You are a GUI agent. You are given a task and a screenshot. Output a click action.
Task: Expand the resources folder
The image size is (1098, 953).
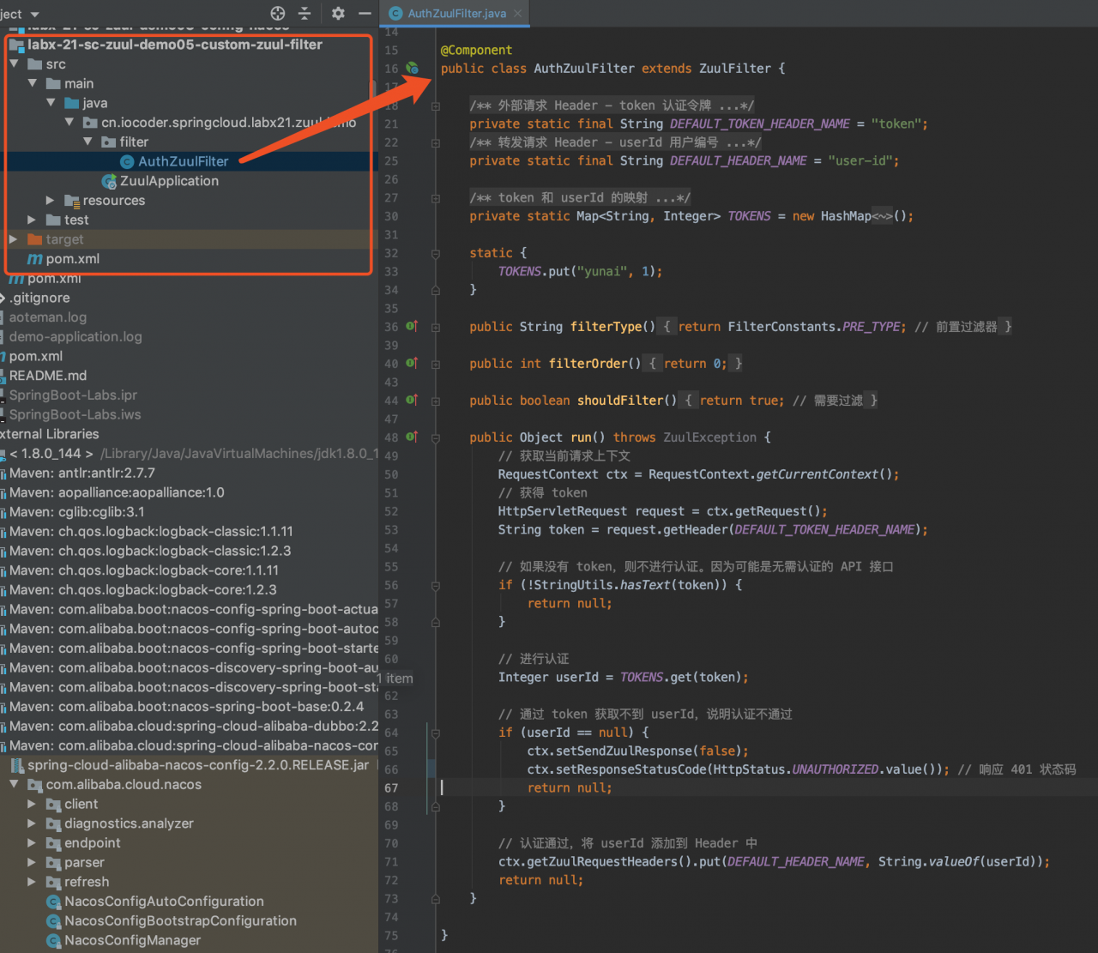pos(50,200)
